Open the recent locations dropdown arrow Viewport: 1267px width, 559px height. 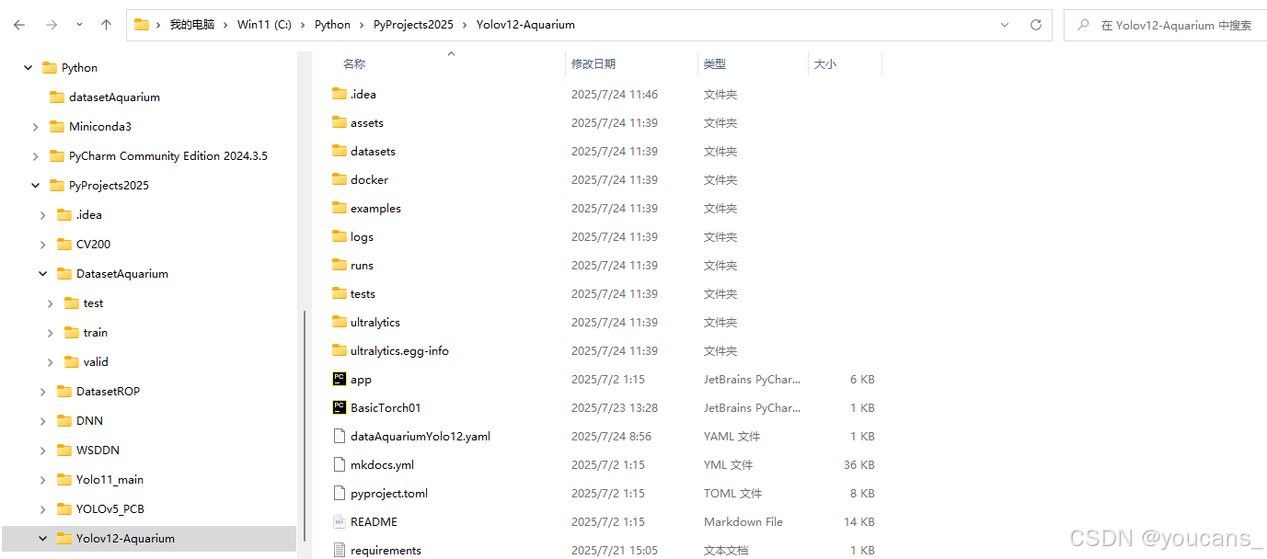(x=79, y=26)
